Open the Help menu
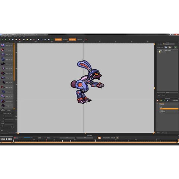 [x=24, y=37]
